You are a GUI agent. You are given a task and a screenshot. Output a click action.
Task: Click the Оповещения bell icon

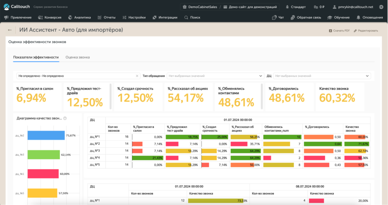tap(358, 17)
